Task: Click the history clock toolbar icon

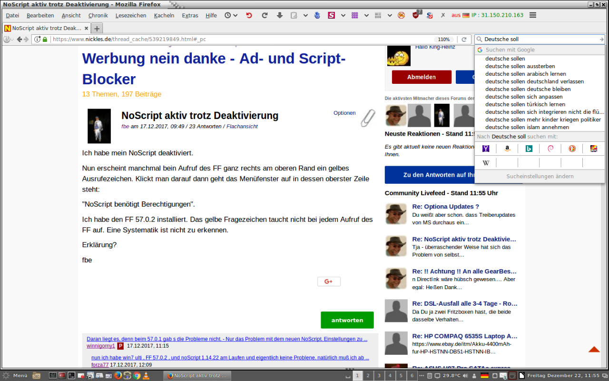Action: tap(228, 15)
